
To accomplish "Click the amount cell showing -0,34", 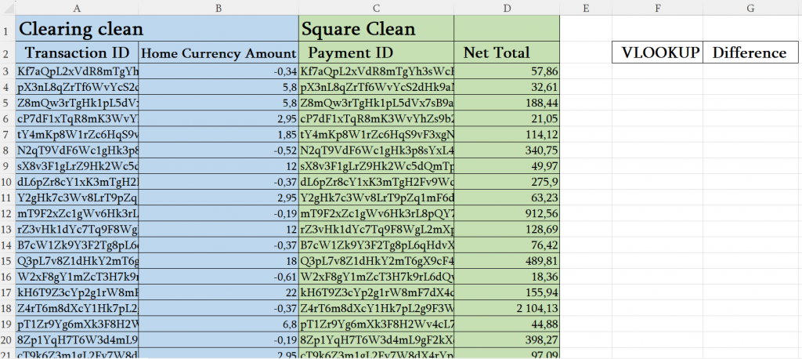I will 219,71.
